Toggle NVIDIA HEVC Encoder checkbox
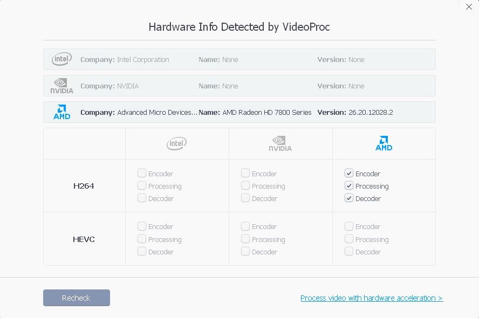 (x=245, y=226)
